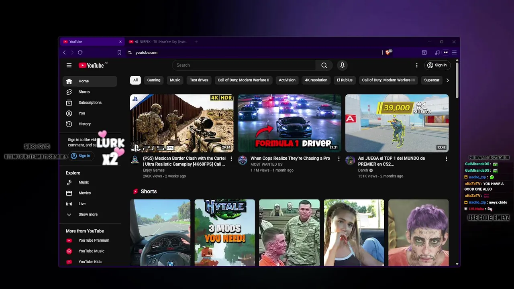Click the YouTube logo
Screen dimensions: 514x289
[91, 65]
